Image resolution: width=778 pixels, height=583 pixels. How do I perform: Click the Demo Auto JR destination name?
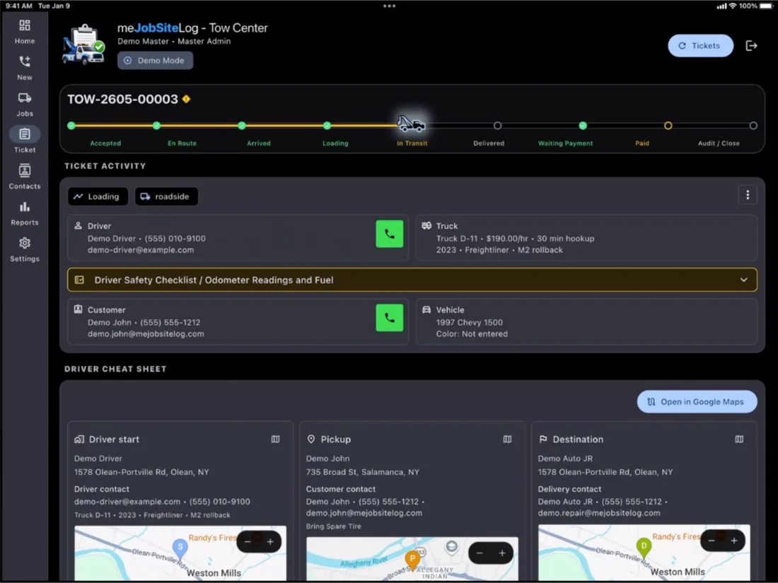click(565, 459)
